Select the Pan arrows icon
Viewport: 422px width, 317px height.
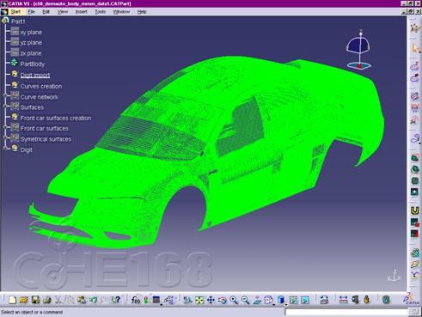click(x=211, y=300)
